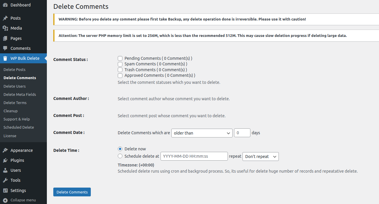The height and width of the screenshot is (204, 379).
Task: Click the Tools wrench icon
Action: tap(5, 180)
